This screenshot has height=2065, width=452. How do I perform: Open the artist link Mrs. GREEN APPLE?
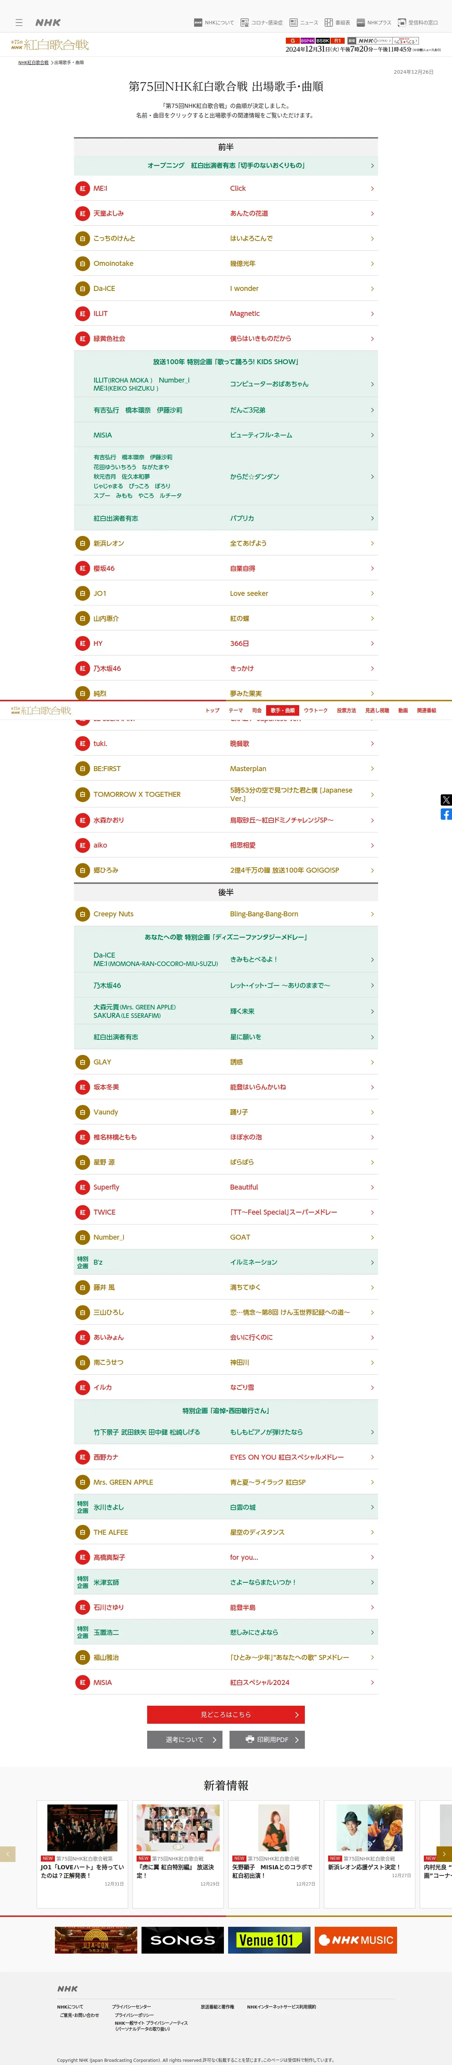tap(123, 1482)
